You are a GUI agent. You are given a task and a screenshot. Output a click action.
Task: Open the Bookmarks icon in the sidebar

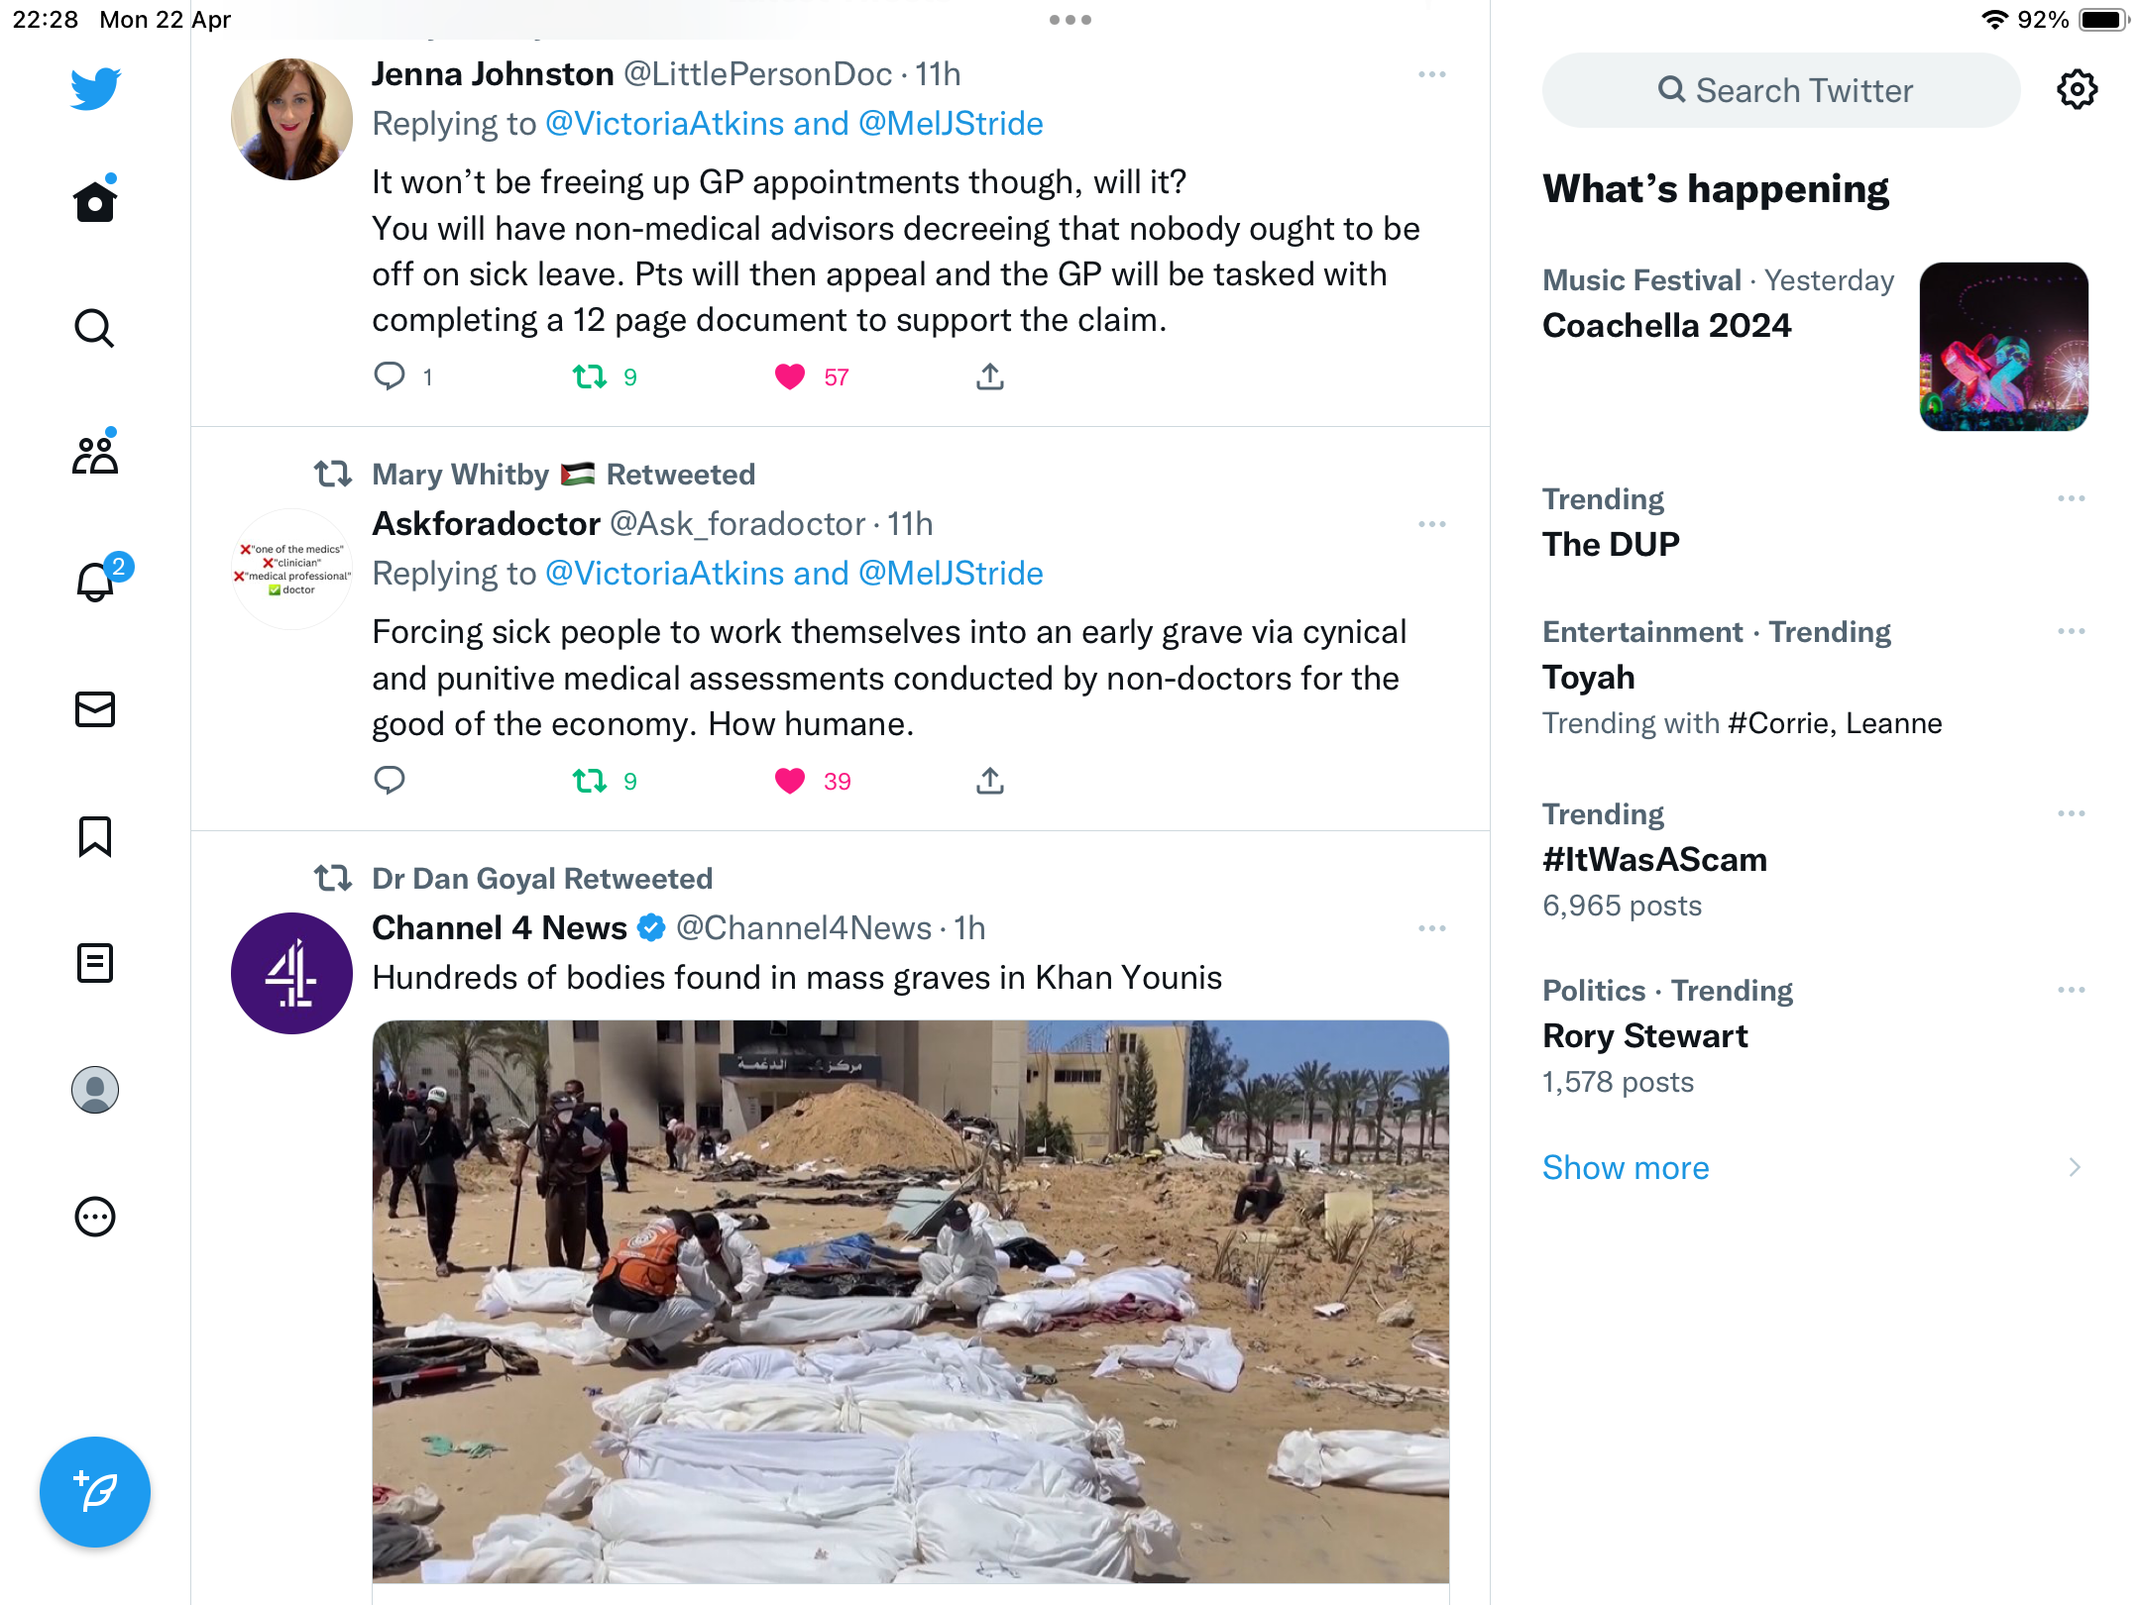pos(95,836)
